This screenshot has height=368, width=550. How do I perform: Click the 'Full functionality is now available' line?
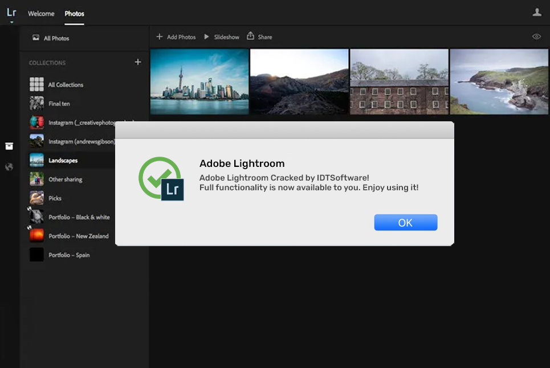click(309, 187)
